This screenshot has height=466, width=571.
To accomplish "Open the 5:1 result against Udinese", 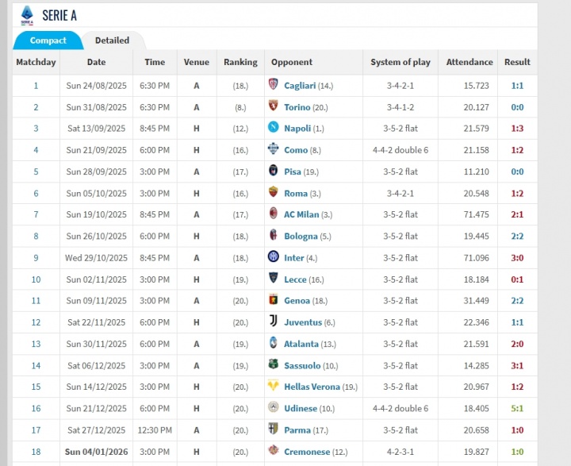I will tap(516, 408).
